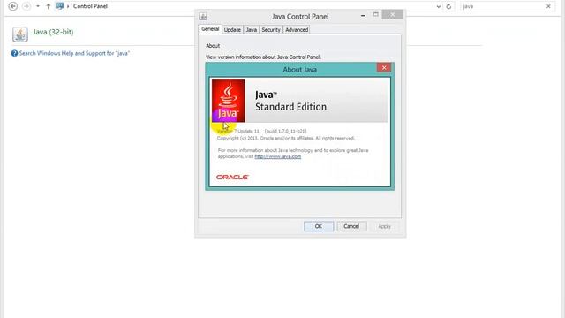
Task: Open the http://www.java.com link
Action: tap(277, 156)
